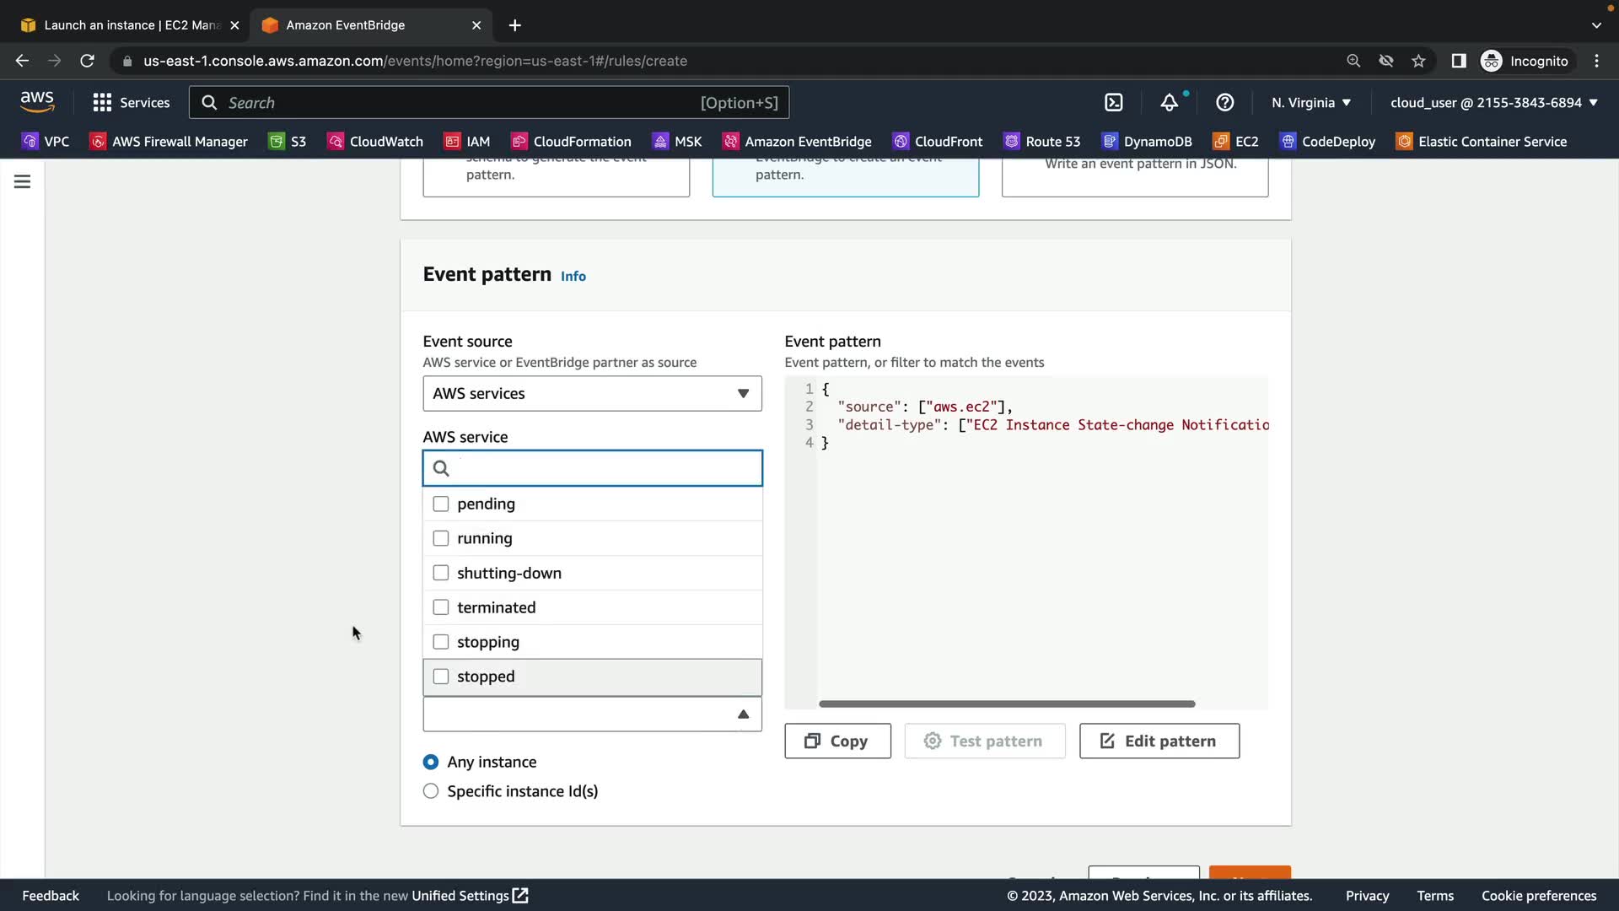Screen dimensions: 1619x911
Task: Open the help question mark icon
Action: [1224, 103]
